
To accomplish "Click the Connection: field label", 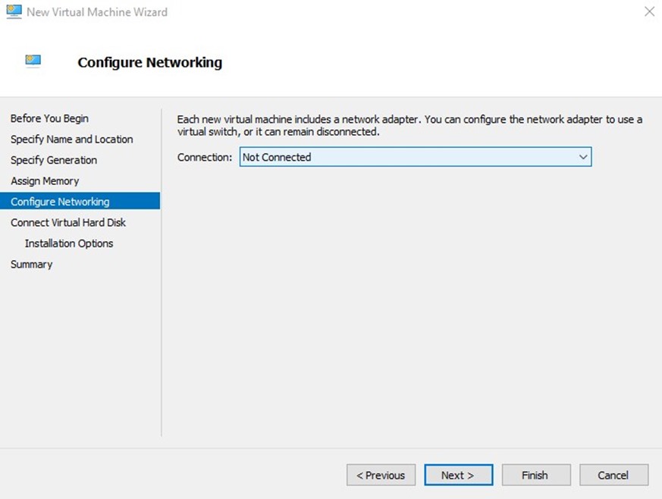I will pos(205,157).
